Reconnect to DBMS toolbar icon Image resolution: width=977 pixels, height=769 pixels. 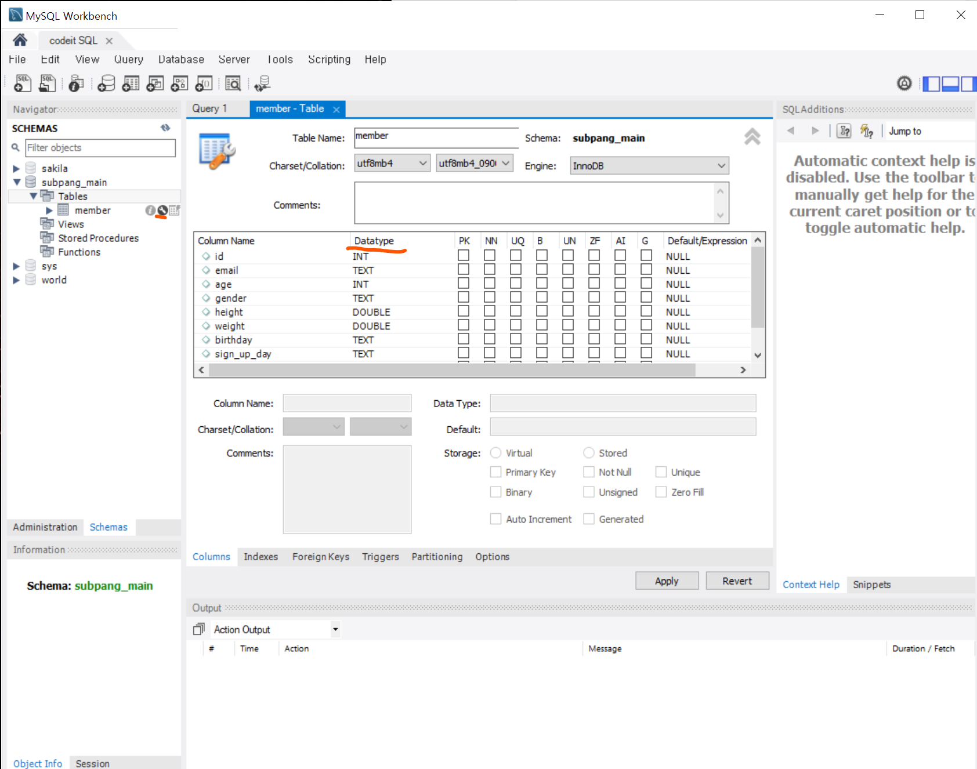tap(262, 84)
